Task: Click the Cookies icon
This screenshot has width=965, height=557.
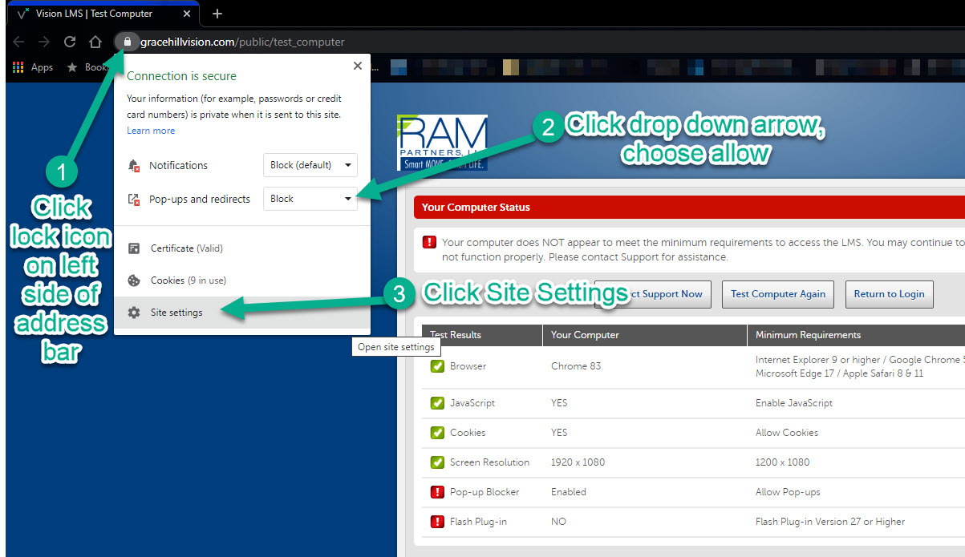Action: (134, 281)
